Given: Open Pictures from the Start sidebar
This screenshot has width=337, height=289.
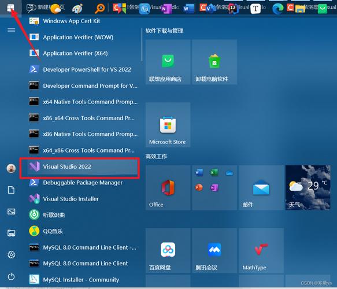Looking at the screenshot, I should [11, 212].
